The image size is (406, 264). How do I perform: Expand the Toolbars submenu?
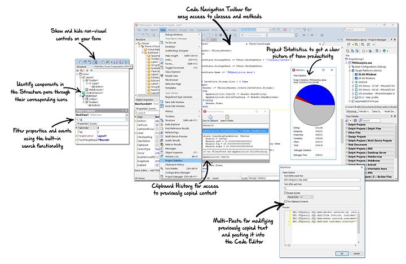(x=181, y=116)
